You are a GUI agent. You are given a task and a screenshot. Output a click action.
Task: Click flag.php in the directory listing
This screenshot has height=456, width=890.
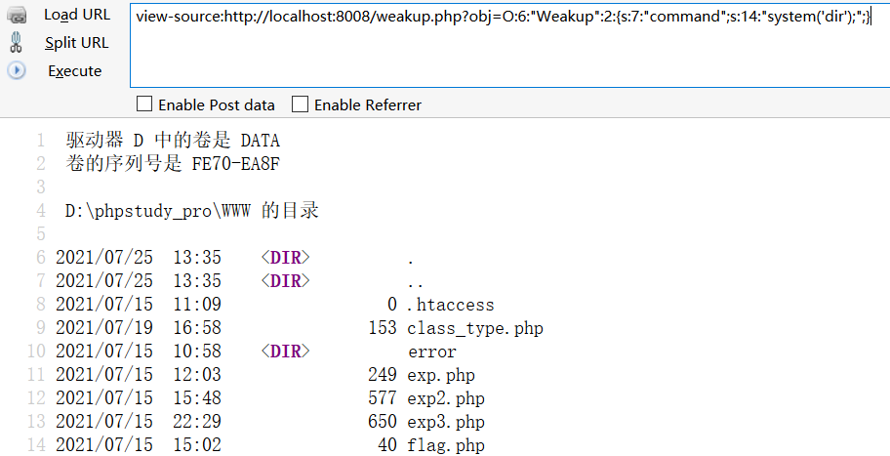click(x=446, y=445)
